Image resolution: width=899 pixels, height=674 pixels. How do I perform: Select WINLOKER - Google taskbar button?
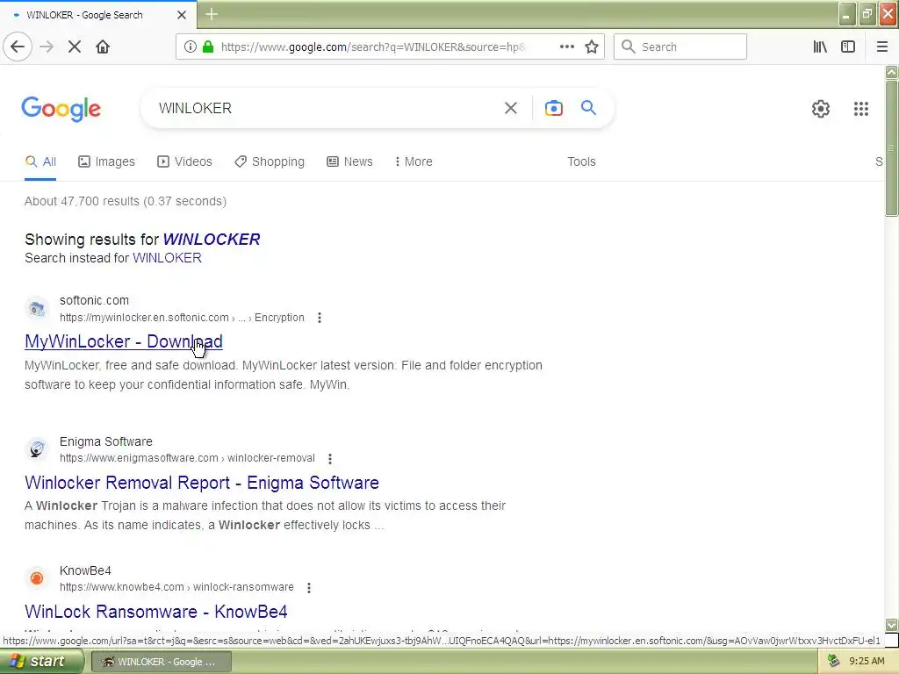pos(162,662)
